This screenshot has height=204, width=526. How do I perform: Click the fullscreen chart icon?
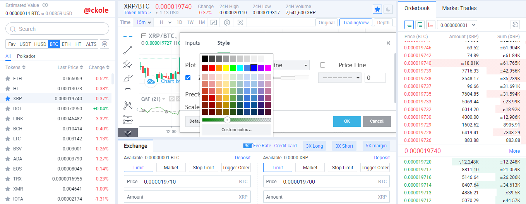(x=240, y=22)
